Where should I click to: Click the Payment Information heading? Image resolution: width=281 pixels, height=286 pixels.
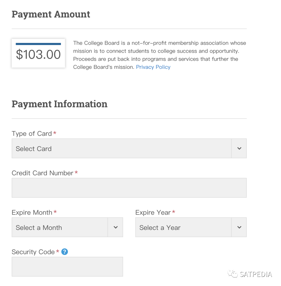click(x=60, y=104)
